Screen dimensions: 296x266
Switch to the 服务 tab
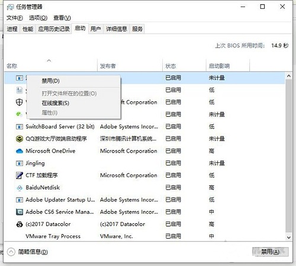pyautogui.click(x=137, y=29)
